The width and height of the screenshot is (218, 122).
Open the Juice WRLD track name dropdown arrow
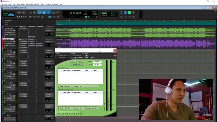coord(15,39)
